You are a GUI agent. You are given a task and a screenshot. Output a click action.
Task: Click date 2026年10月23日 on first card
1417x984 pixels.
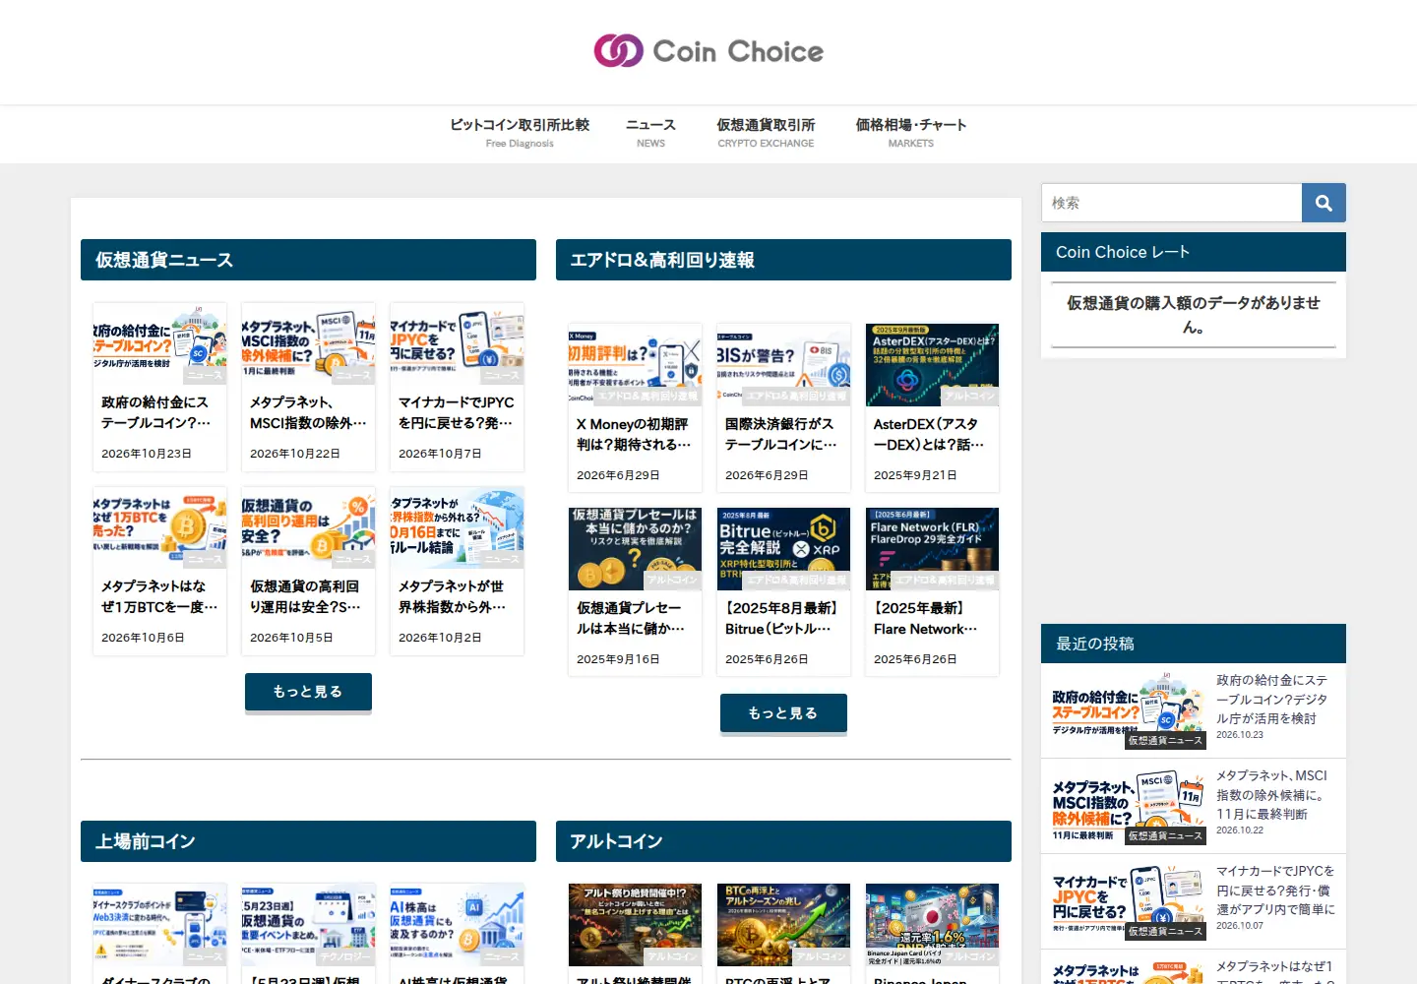147,454
